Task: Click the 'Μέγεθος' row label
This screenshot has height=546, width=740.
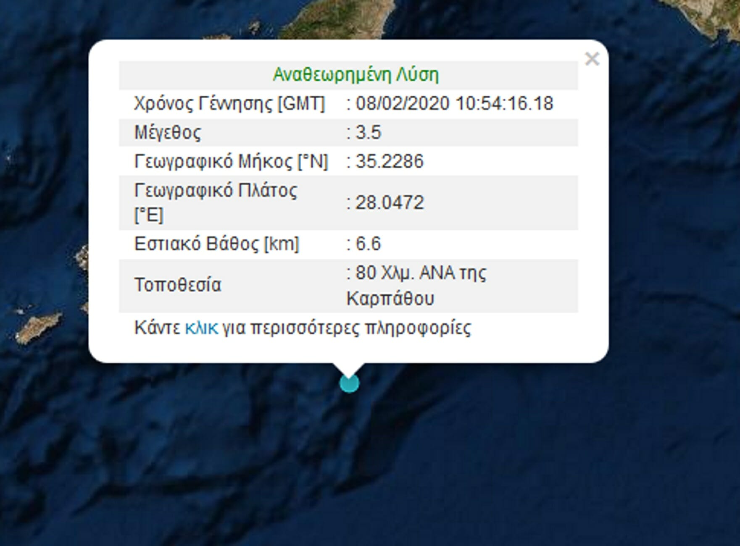Action: pos(167,132)
